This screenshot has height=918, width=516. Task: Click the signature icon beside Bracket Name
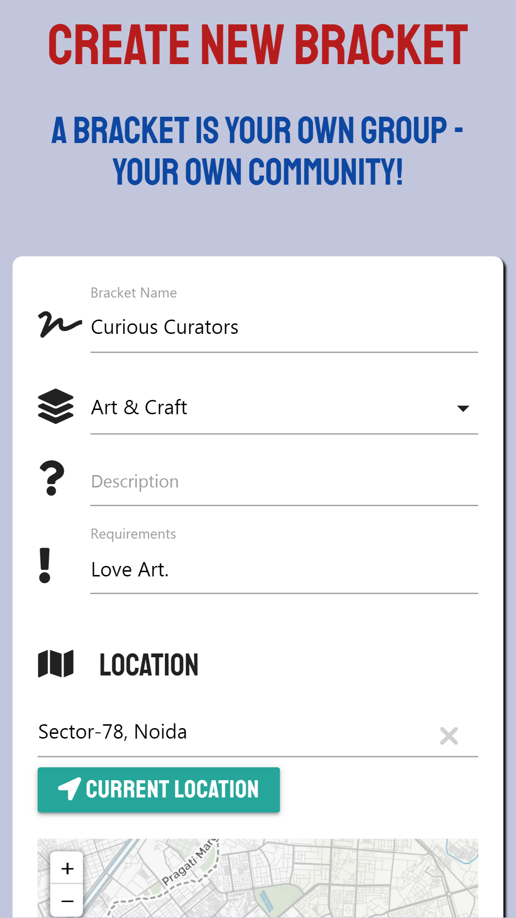coord(60,324)
